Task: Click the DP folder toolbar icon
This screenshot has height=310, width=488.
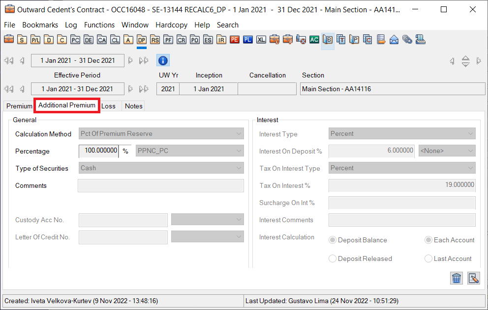Action: coord(142,40)
